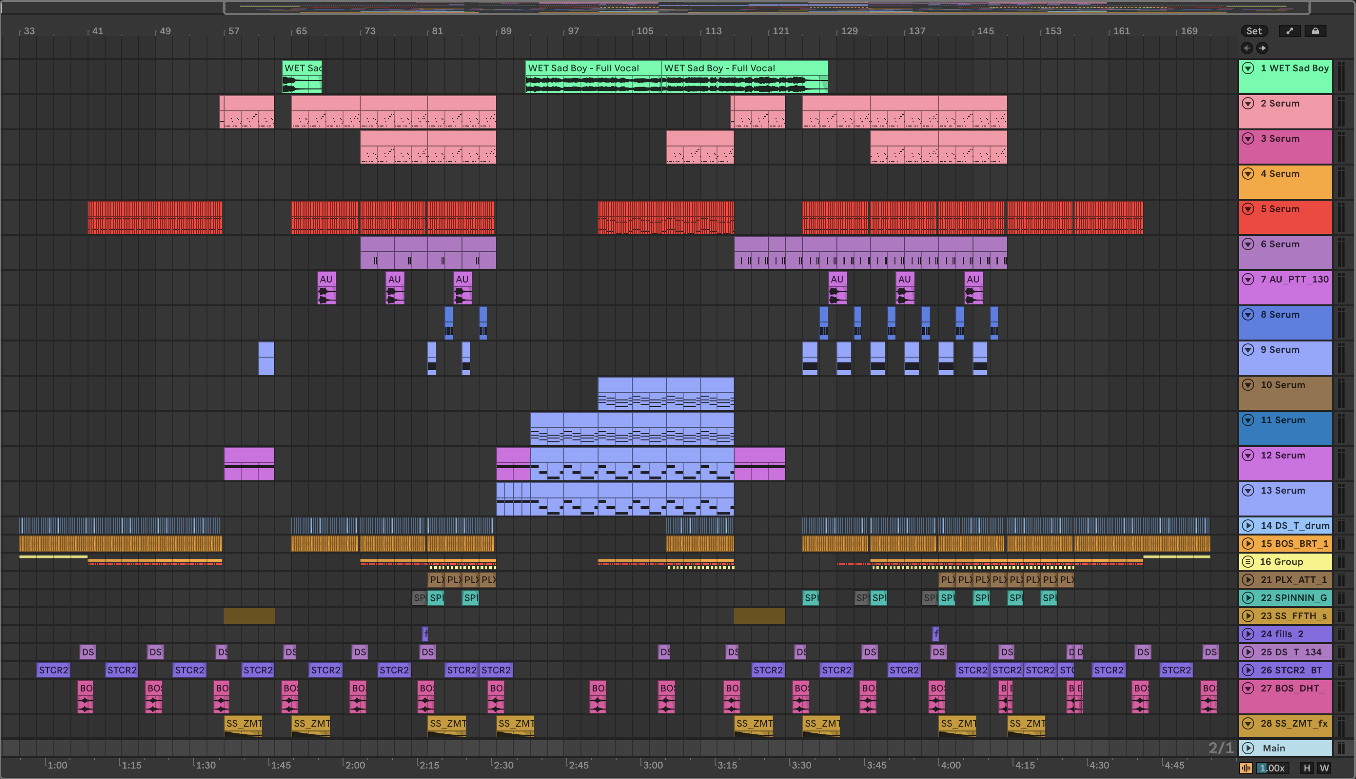Viewport: 1356px width, 779px height.
Task: Select the 27 BOS_DHT_ track header
Action: coord(1293,688)
